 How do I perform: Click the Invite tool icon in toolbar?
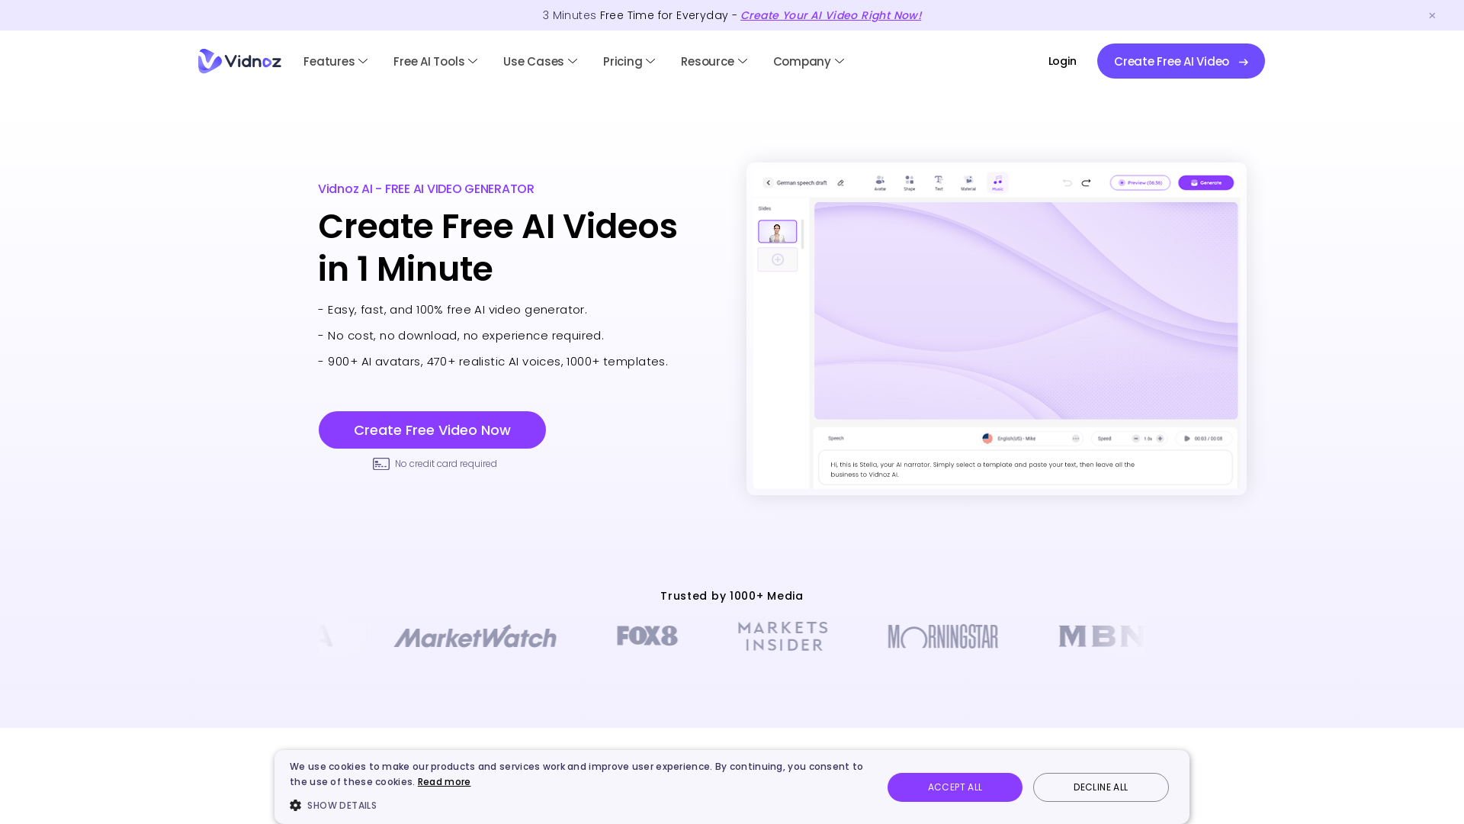coord(880,181)
